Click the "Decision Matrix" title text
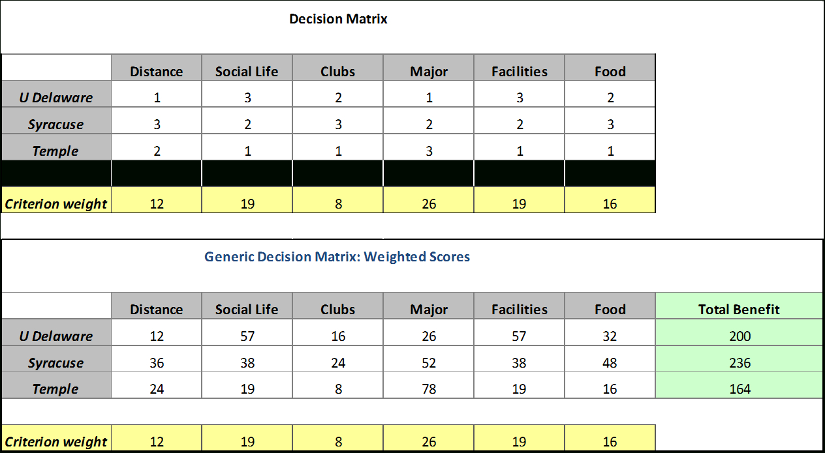 338,19
